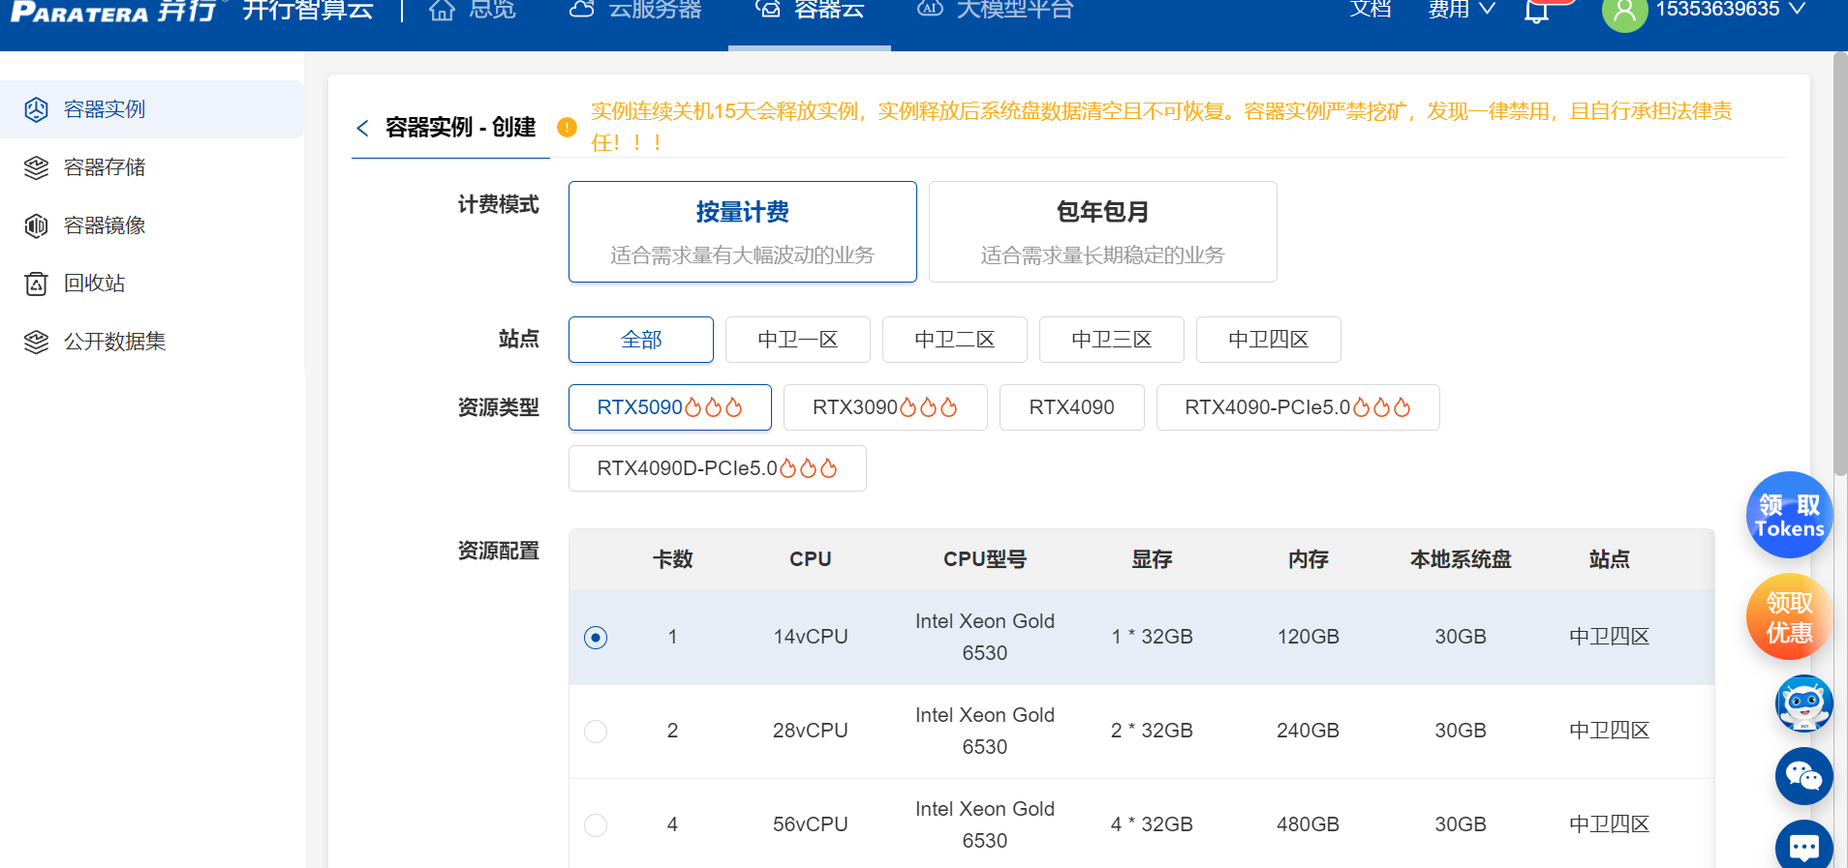
Task: Expand the account 15353639635 dropdown
Action: pos(1731,10)
